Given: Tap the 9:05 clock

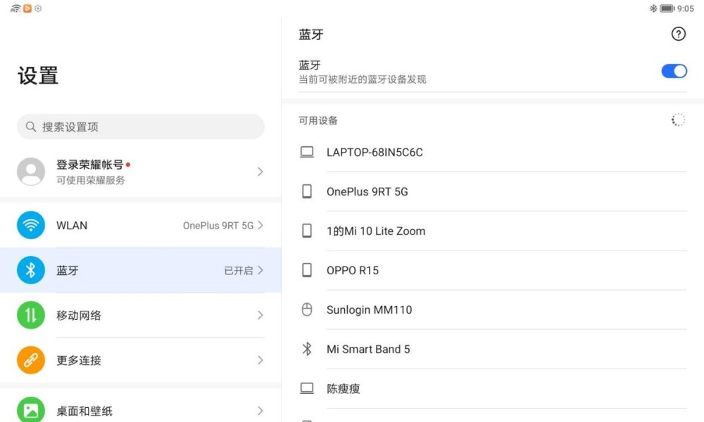Looking at the screenshot, I should tap(686, 8).
